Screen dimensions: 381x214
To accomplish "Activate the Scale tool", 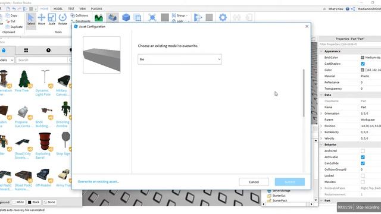I will pyautogui.click(x=52, y=20).
